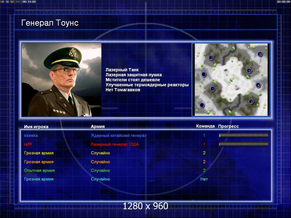The image size is (291, 218).
Task: Click orange team number 2
Action: [x=204, y=162]
